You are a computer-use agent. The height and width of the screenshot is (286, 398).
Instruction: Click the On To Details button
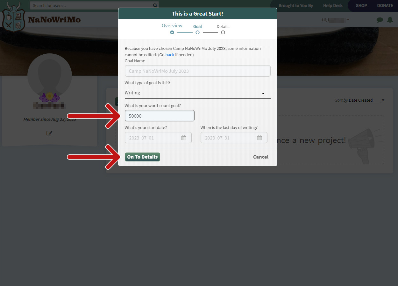tap(142, 157)
